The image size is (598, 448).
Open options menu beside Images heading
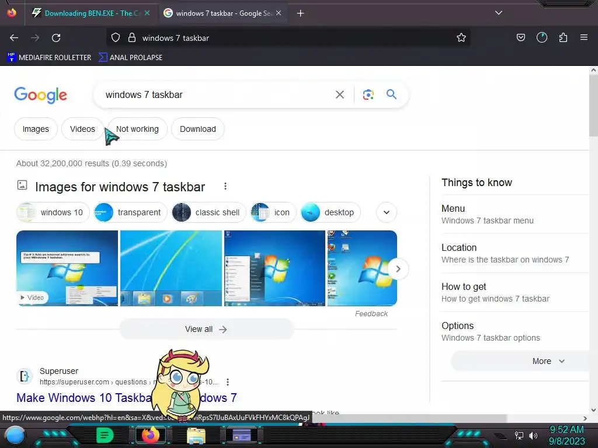tap(225, 186)
